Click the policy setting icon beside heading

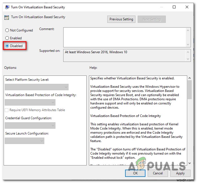click(x=7, y=18)
